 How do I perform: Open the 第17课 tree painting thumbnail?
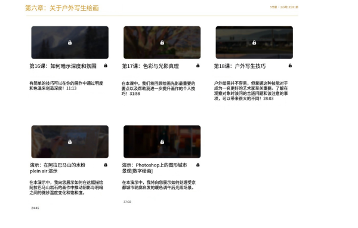(162, 42)
